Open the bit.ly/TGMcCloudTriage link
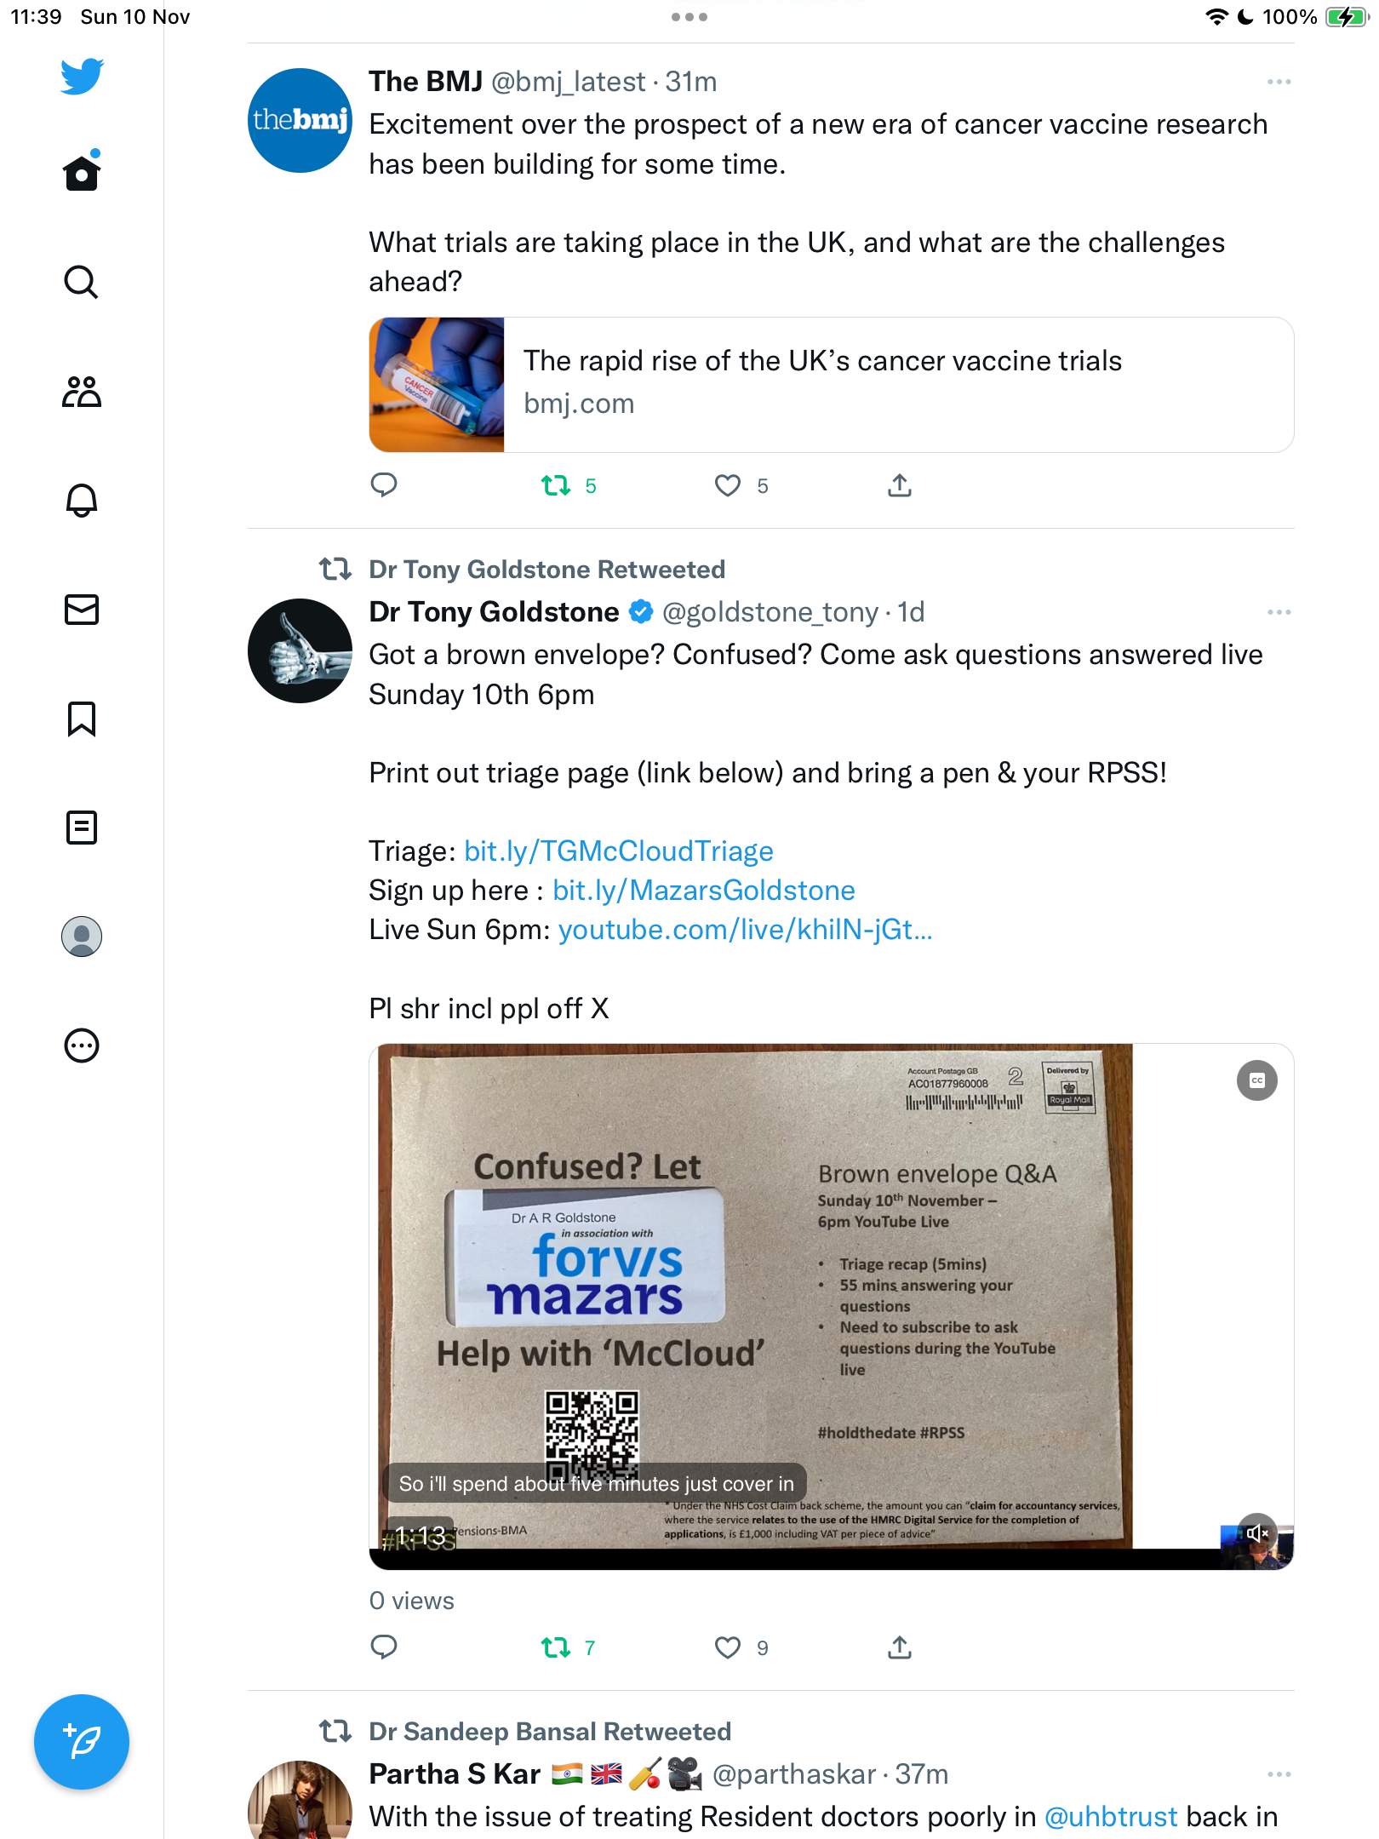The image size is (1379, 1839). (619, 851)
